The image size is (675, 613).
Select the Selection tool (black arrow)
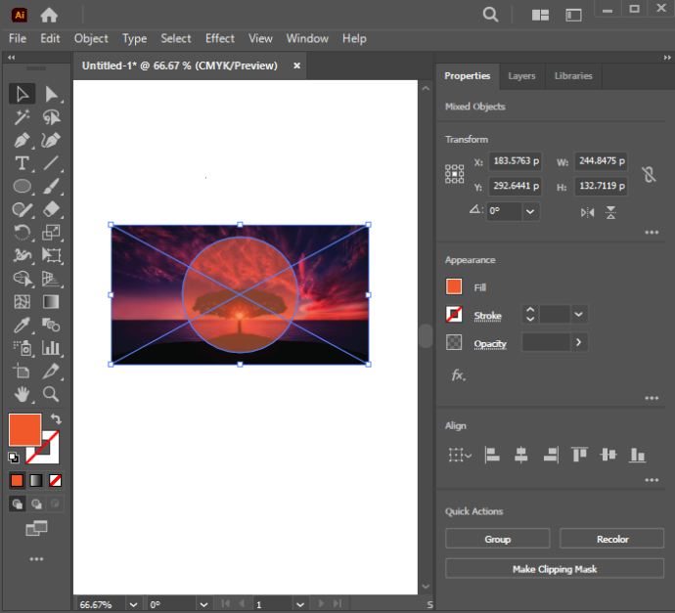pyautogui.click(x=22, y=94)
